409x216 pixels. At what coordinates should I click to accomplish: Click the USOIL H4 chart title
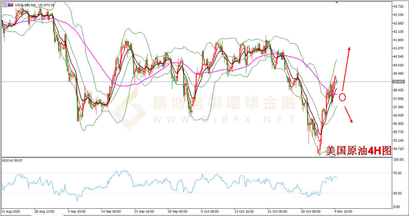point(34,5)
